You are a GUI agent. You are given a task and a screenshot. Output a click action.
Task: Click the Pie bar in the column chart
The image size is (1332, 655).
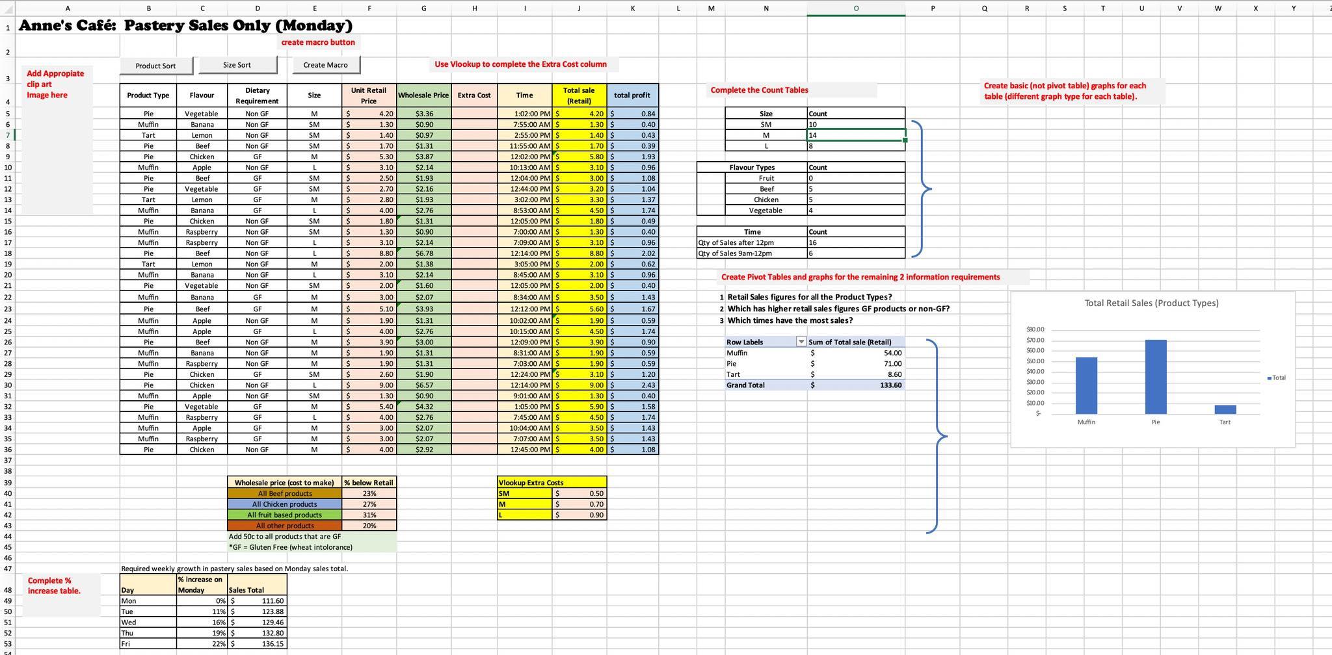coord(1154,377)
